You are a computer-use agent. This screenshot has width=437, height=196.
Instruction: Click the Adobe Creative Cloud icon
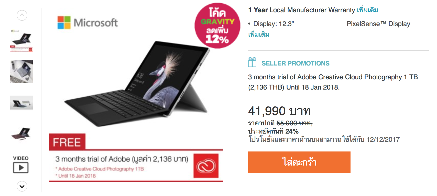[206, 166]
